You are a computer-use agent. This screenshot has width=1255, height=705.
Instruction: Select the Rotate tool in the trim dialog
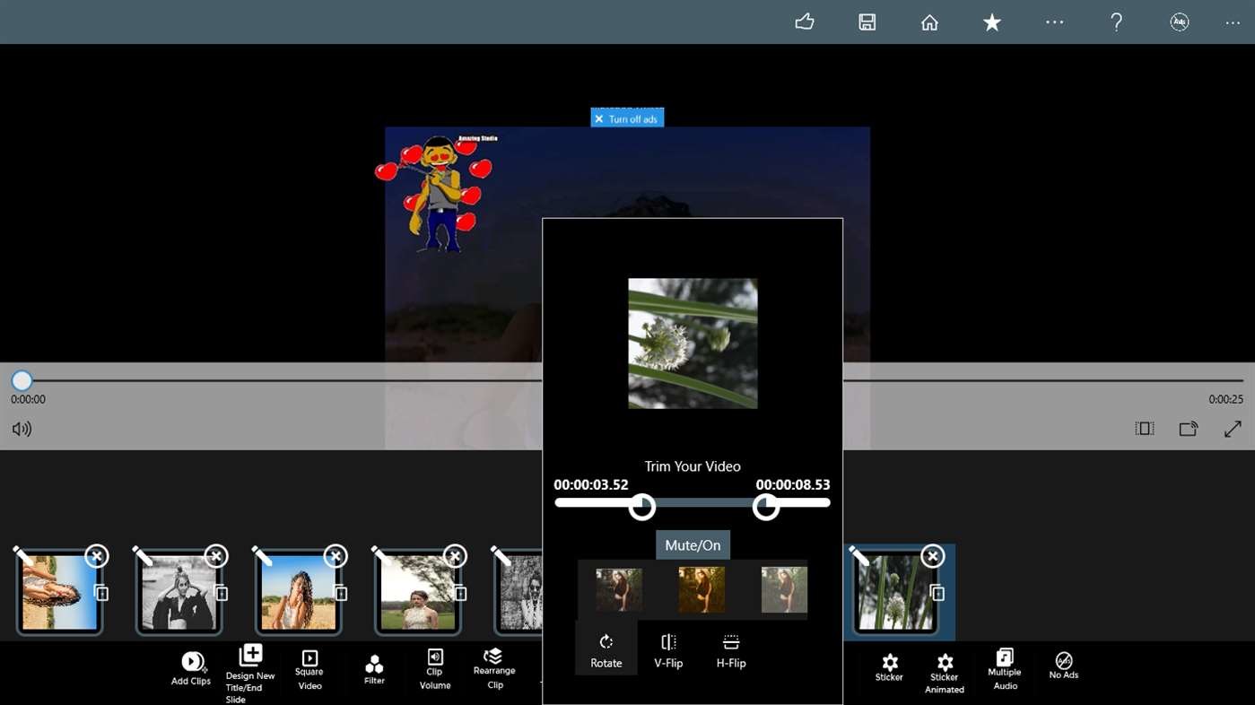[x=606, y=648]
